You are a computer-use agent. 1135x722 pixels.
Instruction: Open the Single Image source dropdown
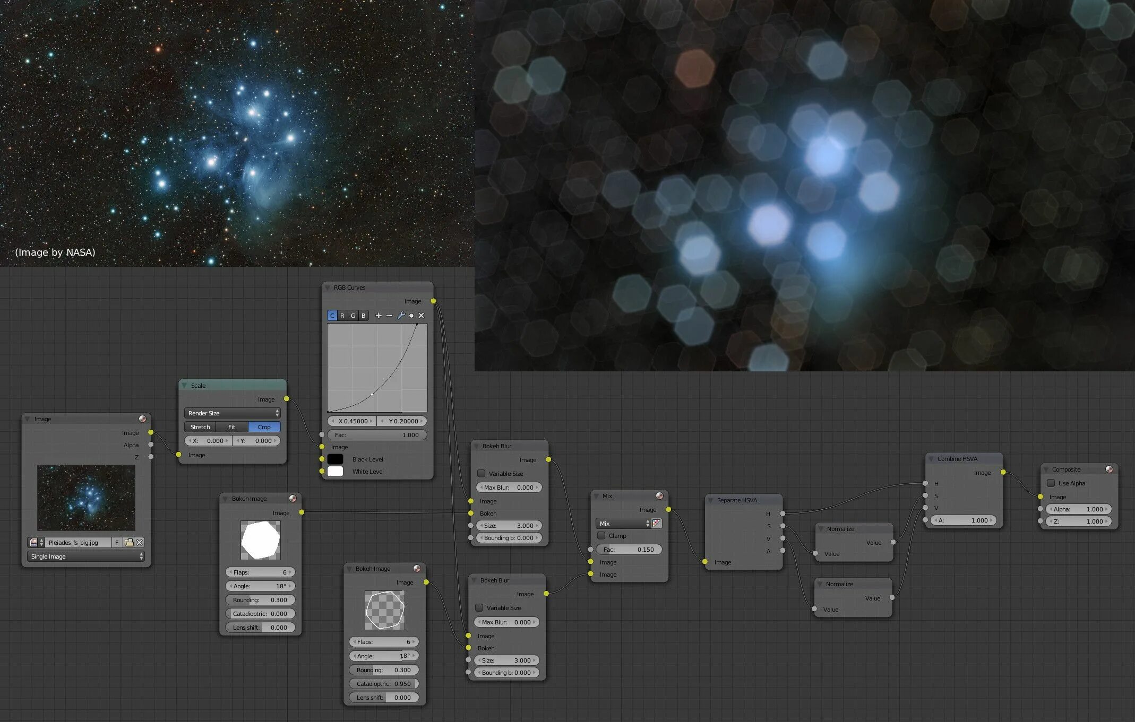point(86,556)
